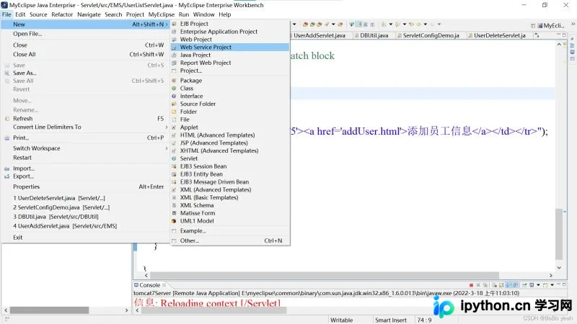Open the Open Console dropdown arrow
Viewport: 577px width, 324px height.
552,285
